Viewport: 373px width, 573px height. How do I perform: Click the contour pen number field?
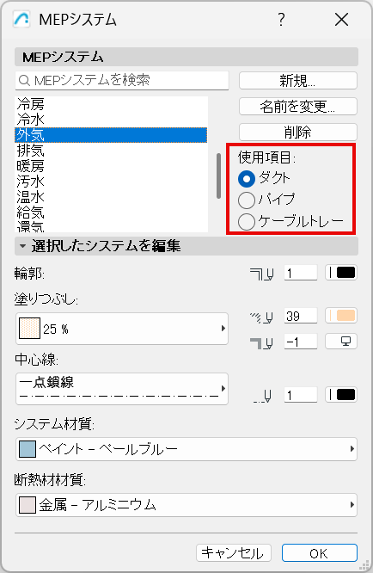[x=301, y=273]
